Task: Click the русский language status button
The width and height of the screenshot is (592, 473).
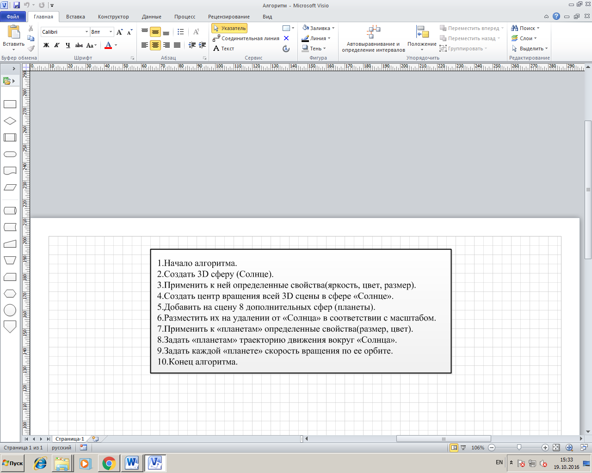Action: 62,448
